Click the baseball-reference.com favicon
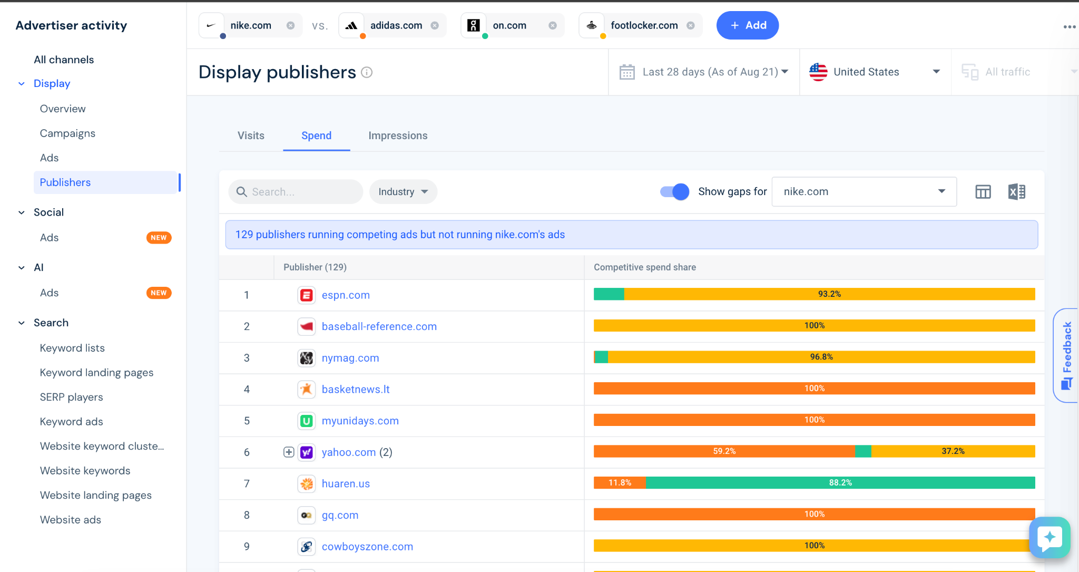This screenshot has height=572, width=1079. [307, 326]
